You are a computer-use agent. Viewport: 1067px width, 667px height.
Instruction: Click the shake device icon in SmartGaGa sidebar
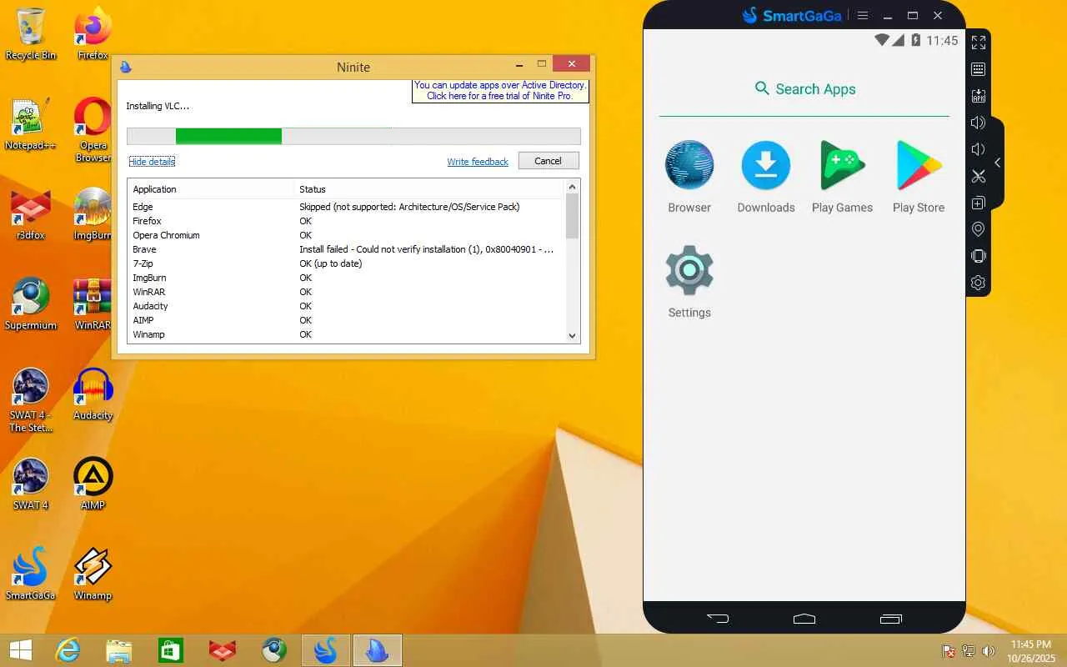pyautogui.click(x=979, y=256)
